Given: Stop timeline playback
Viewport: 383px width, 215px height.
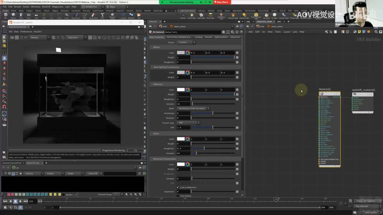Looking at the screenshot, I should pos(16,201).
